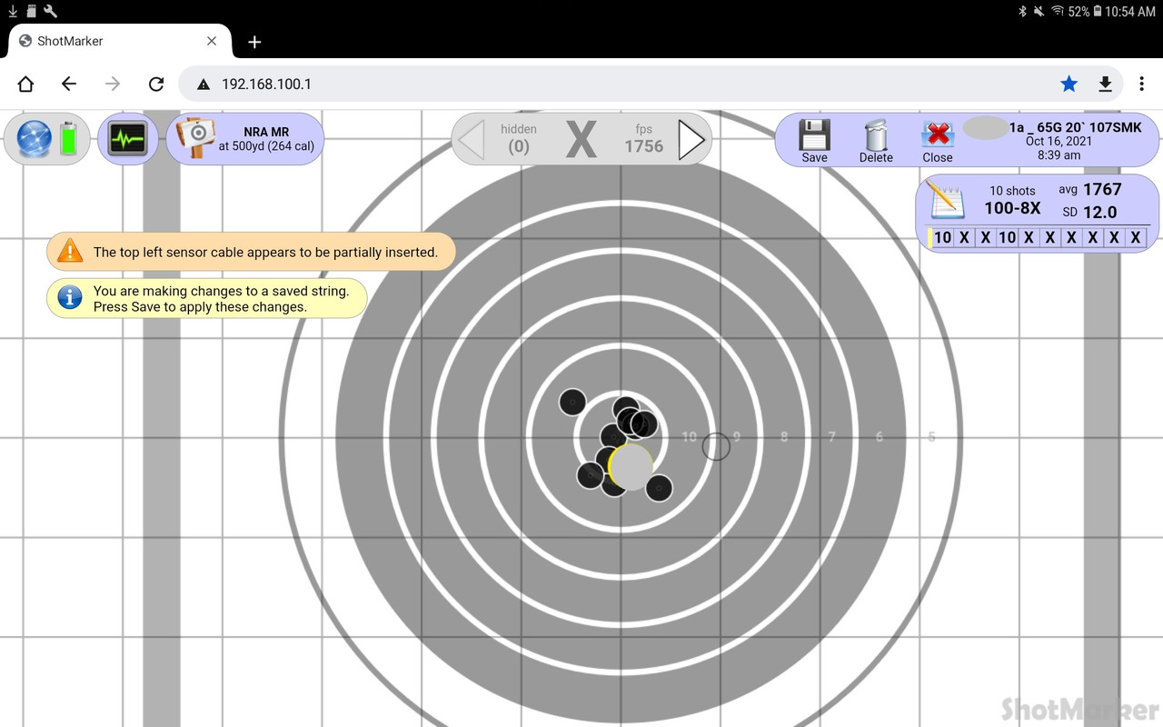Click the not-secure warning triangle icon
1163x727 pixels.
coord(204,85)
